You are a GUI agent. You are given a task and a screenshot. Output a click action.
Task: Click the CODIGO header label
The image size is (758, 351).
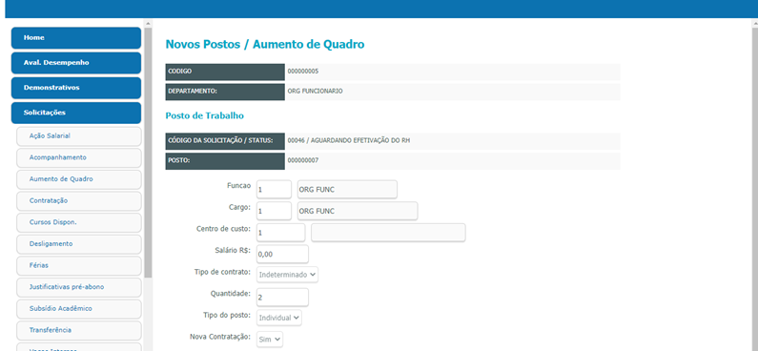click(x=180, y=72)
